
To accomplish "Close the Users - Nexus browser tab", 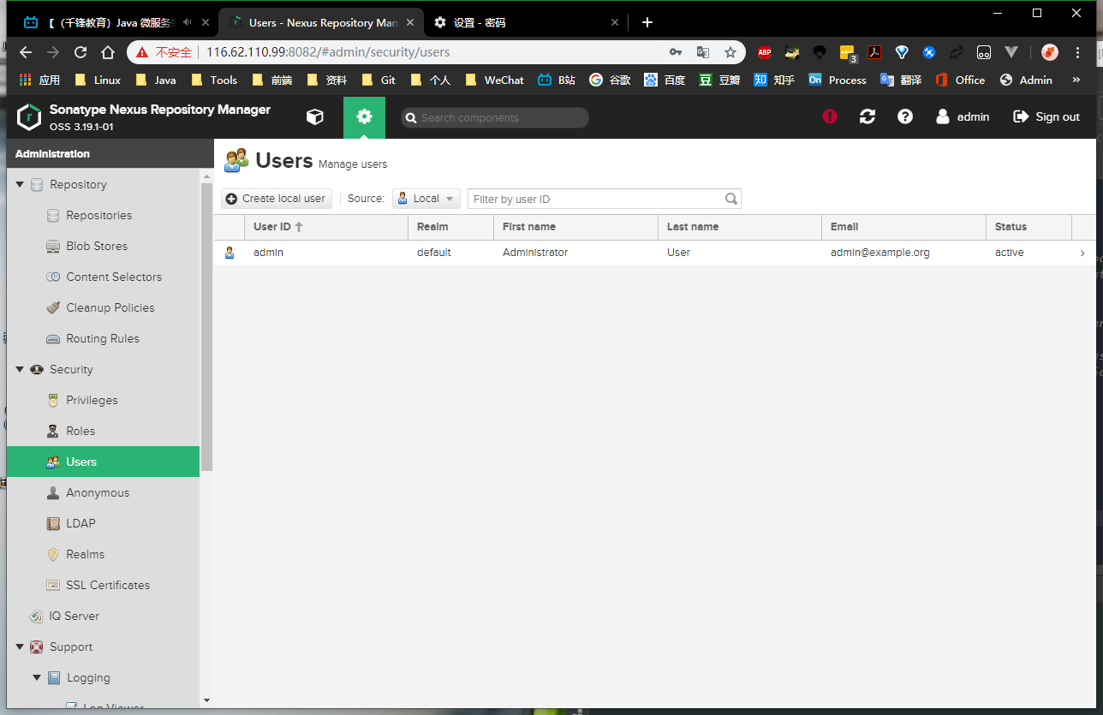I will click(x=409, y=22).
